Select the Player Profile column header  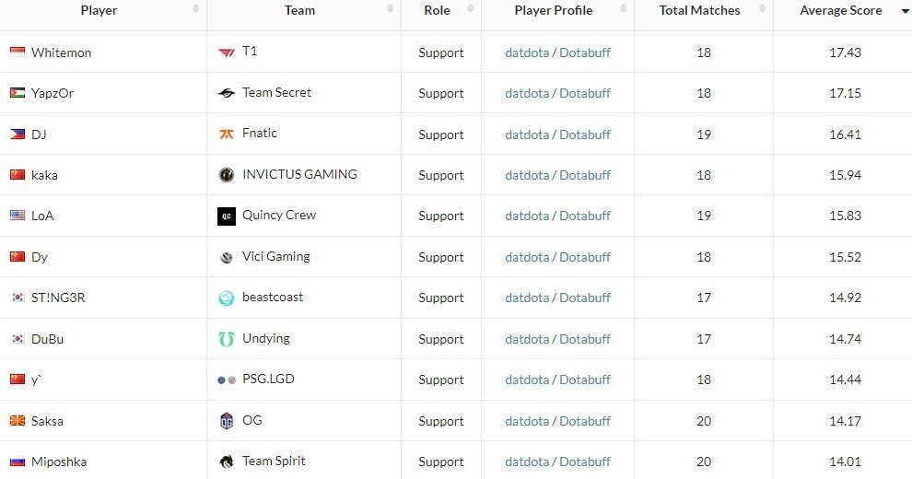[554, 10]
